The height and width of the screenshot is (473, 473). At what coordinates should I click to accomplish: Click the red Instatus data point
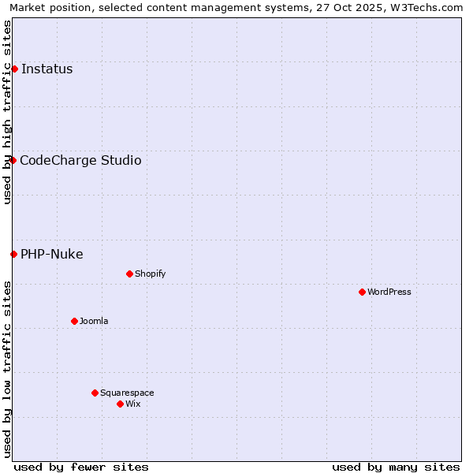pos(14,69)
